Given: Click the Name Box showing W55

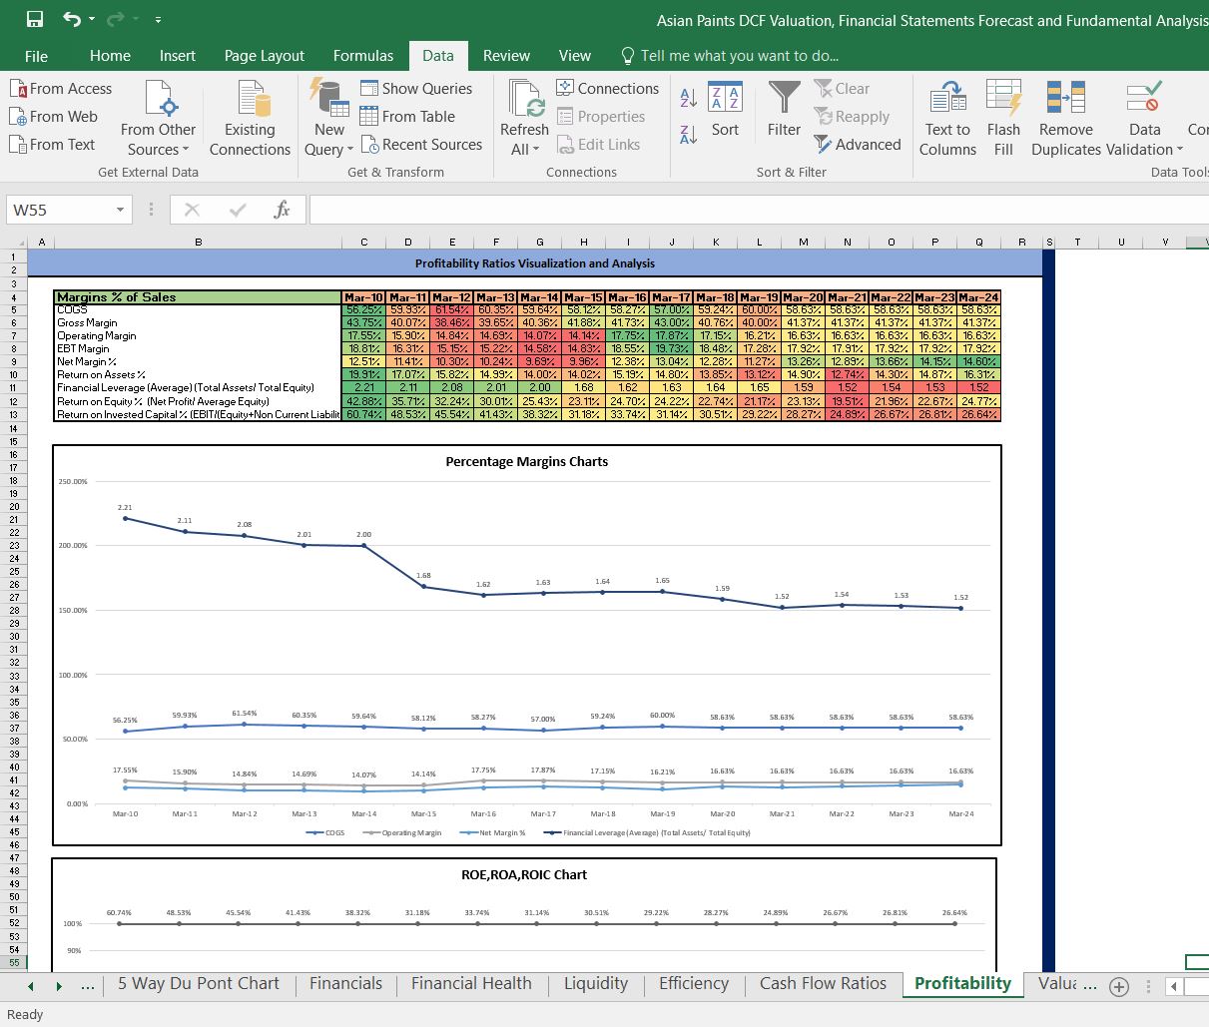Looking at the screenshot, I should 58,210.
